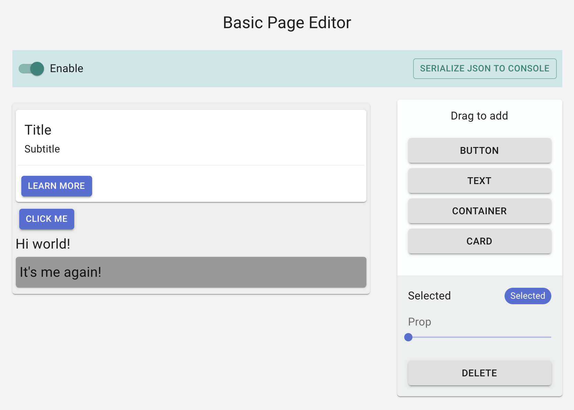
Task: Click the Drag to add heading
Action: 479,116
